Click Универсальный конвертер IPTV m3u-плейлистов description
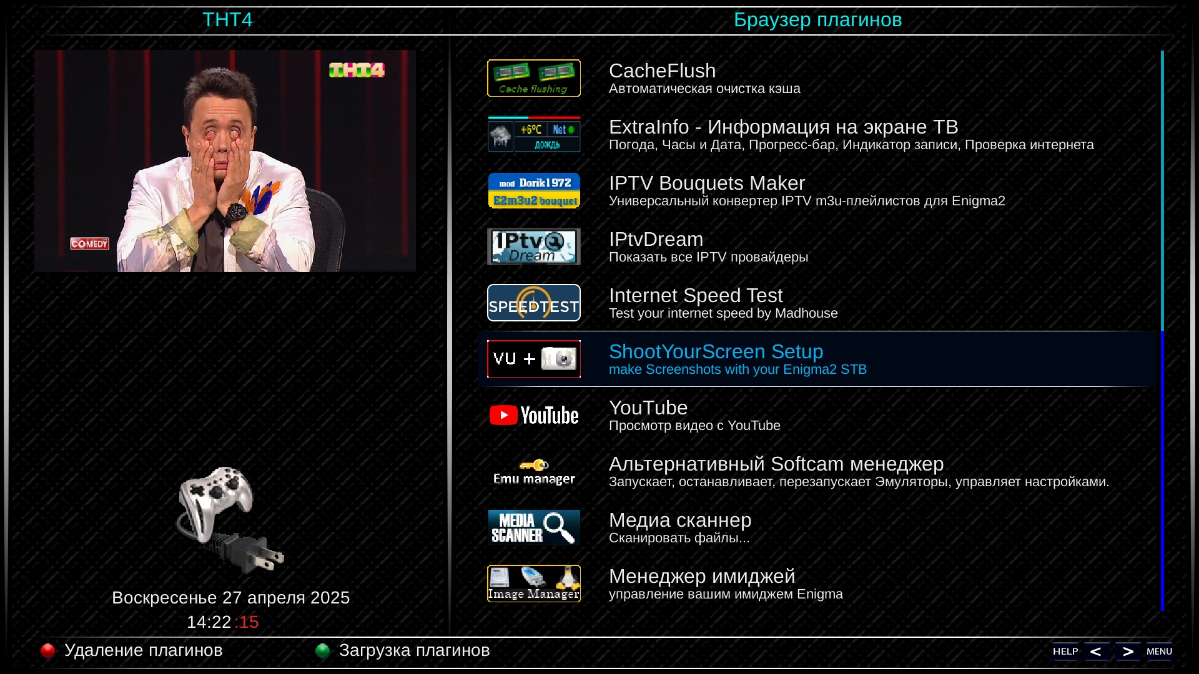Image resolution: width=1199 pixels, height=674 pixels. tap(807, 201)
